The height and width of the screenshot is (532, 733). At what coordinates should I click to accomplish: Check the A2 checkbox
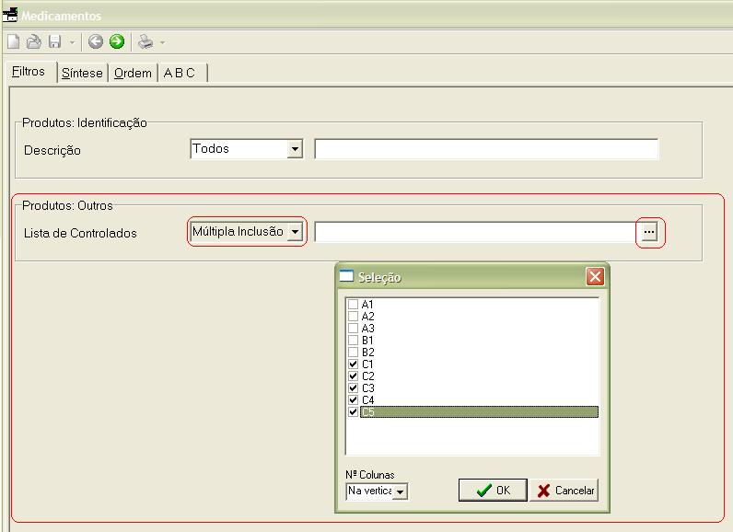(353, 317)
